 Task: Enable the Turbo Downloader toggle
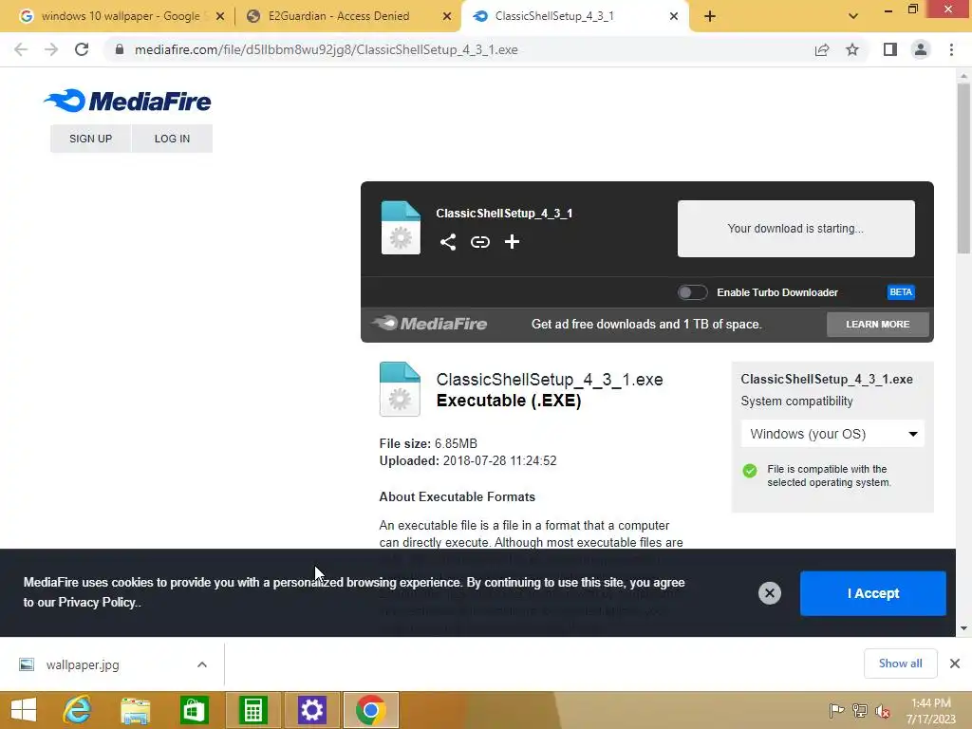[x=692, y=292]
